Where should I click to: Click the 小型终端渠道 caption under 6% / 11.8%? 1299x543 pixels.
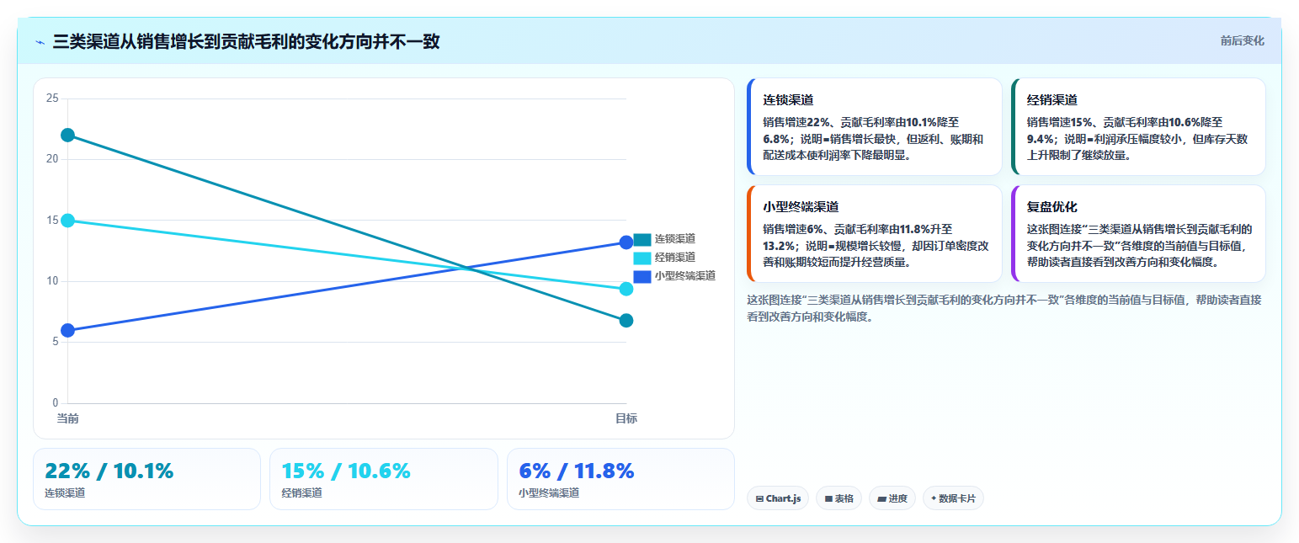[549, 493]
